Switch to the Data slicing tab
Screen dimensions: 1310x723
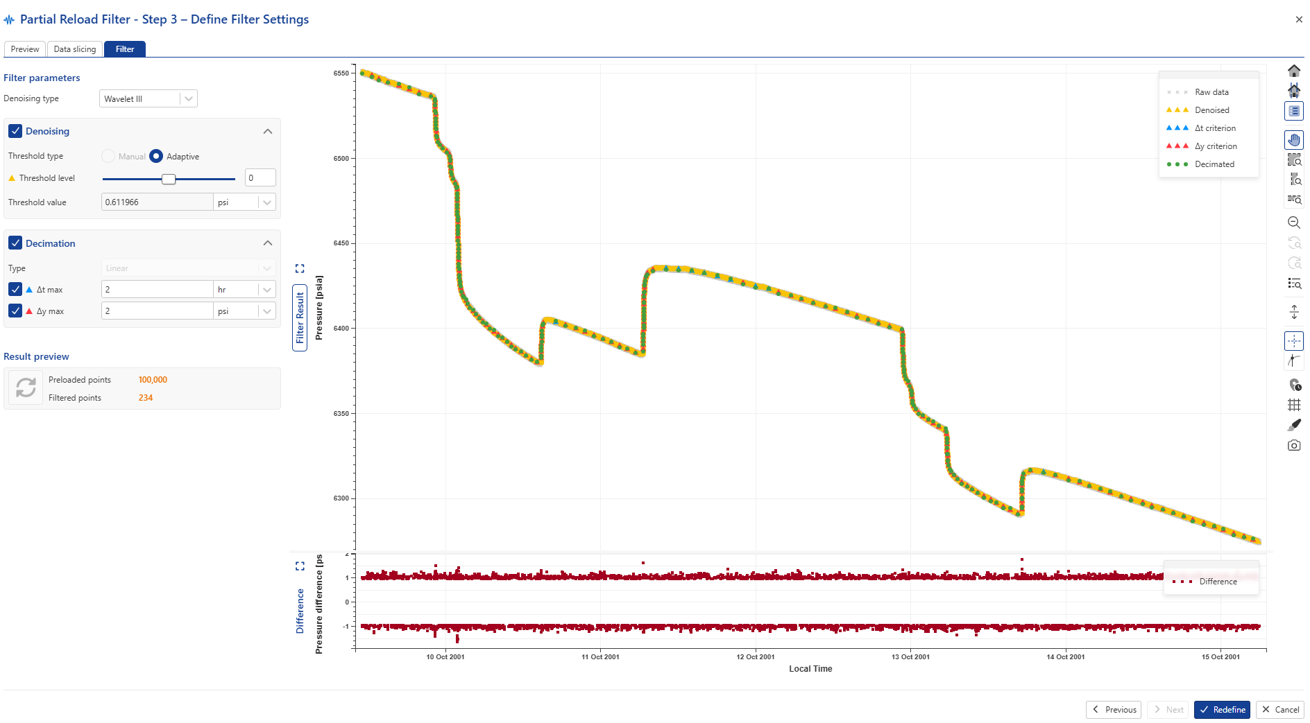(75, 49)
